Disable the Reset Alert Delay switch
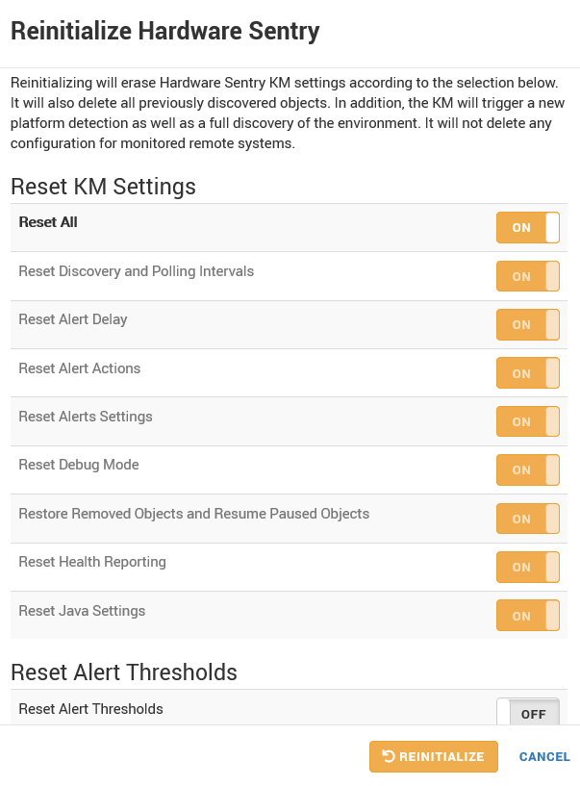The image size is (580, 786). [527, 325]
